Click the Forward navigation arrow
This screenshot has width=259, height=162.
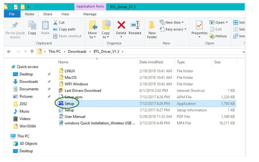pos(18,52)
